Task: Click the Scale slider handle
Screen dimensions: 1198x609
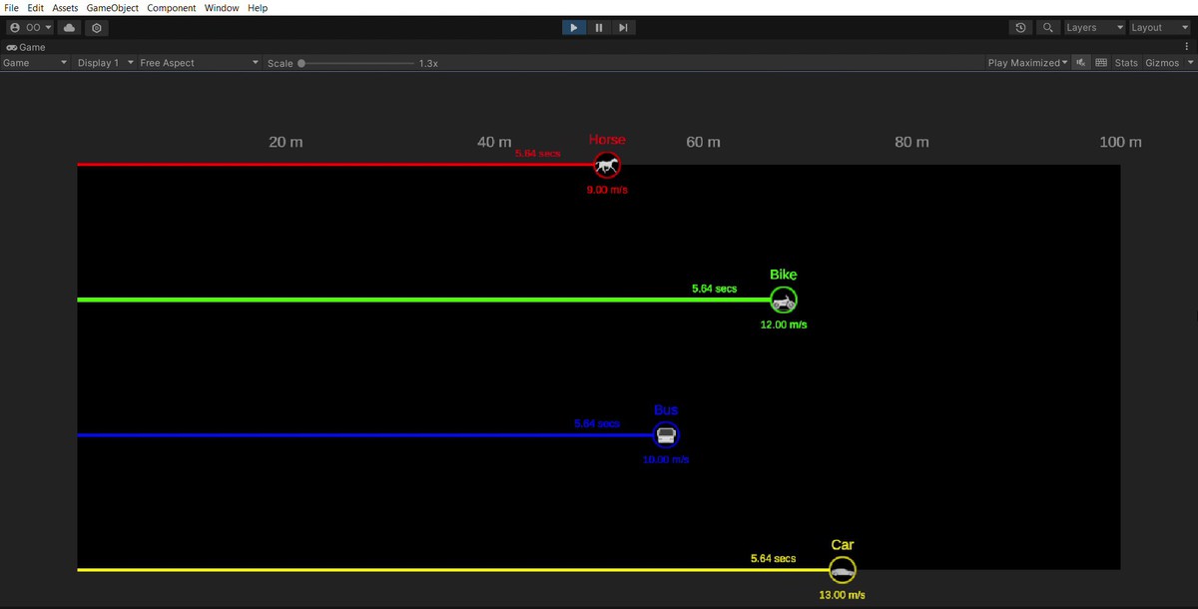Action: tap(301, 63)
